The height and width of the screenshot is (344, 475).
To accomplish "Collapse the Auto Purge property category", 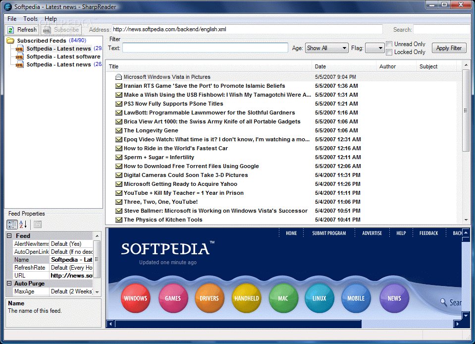I will pos(9,284).
